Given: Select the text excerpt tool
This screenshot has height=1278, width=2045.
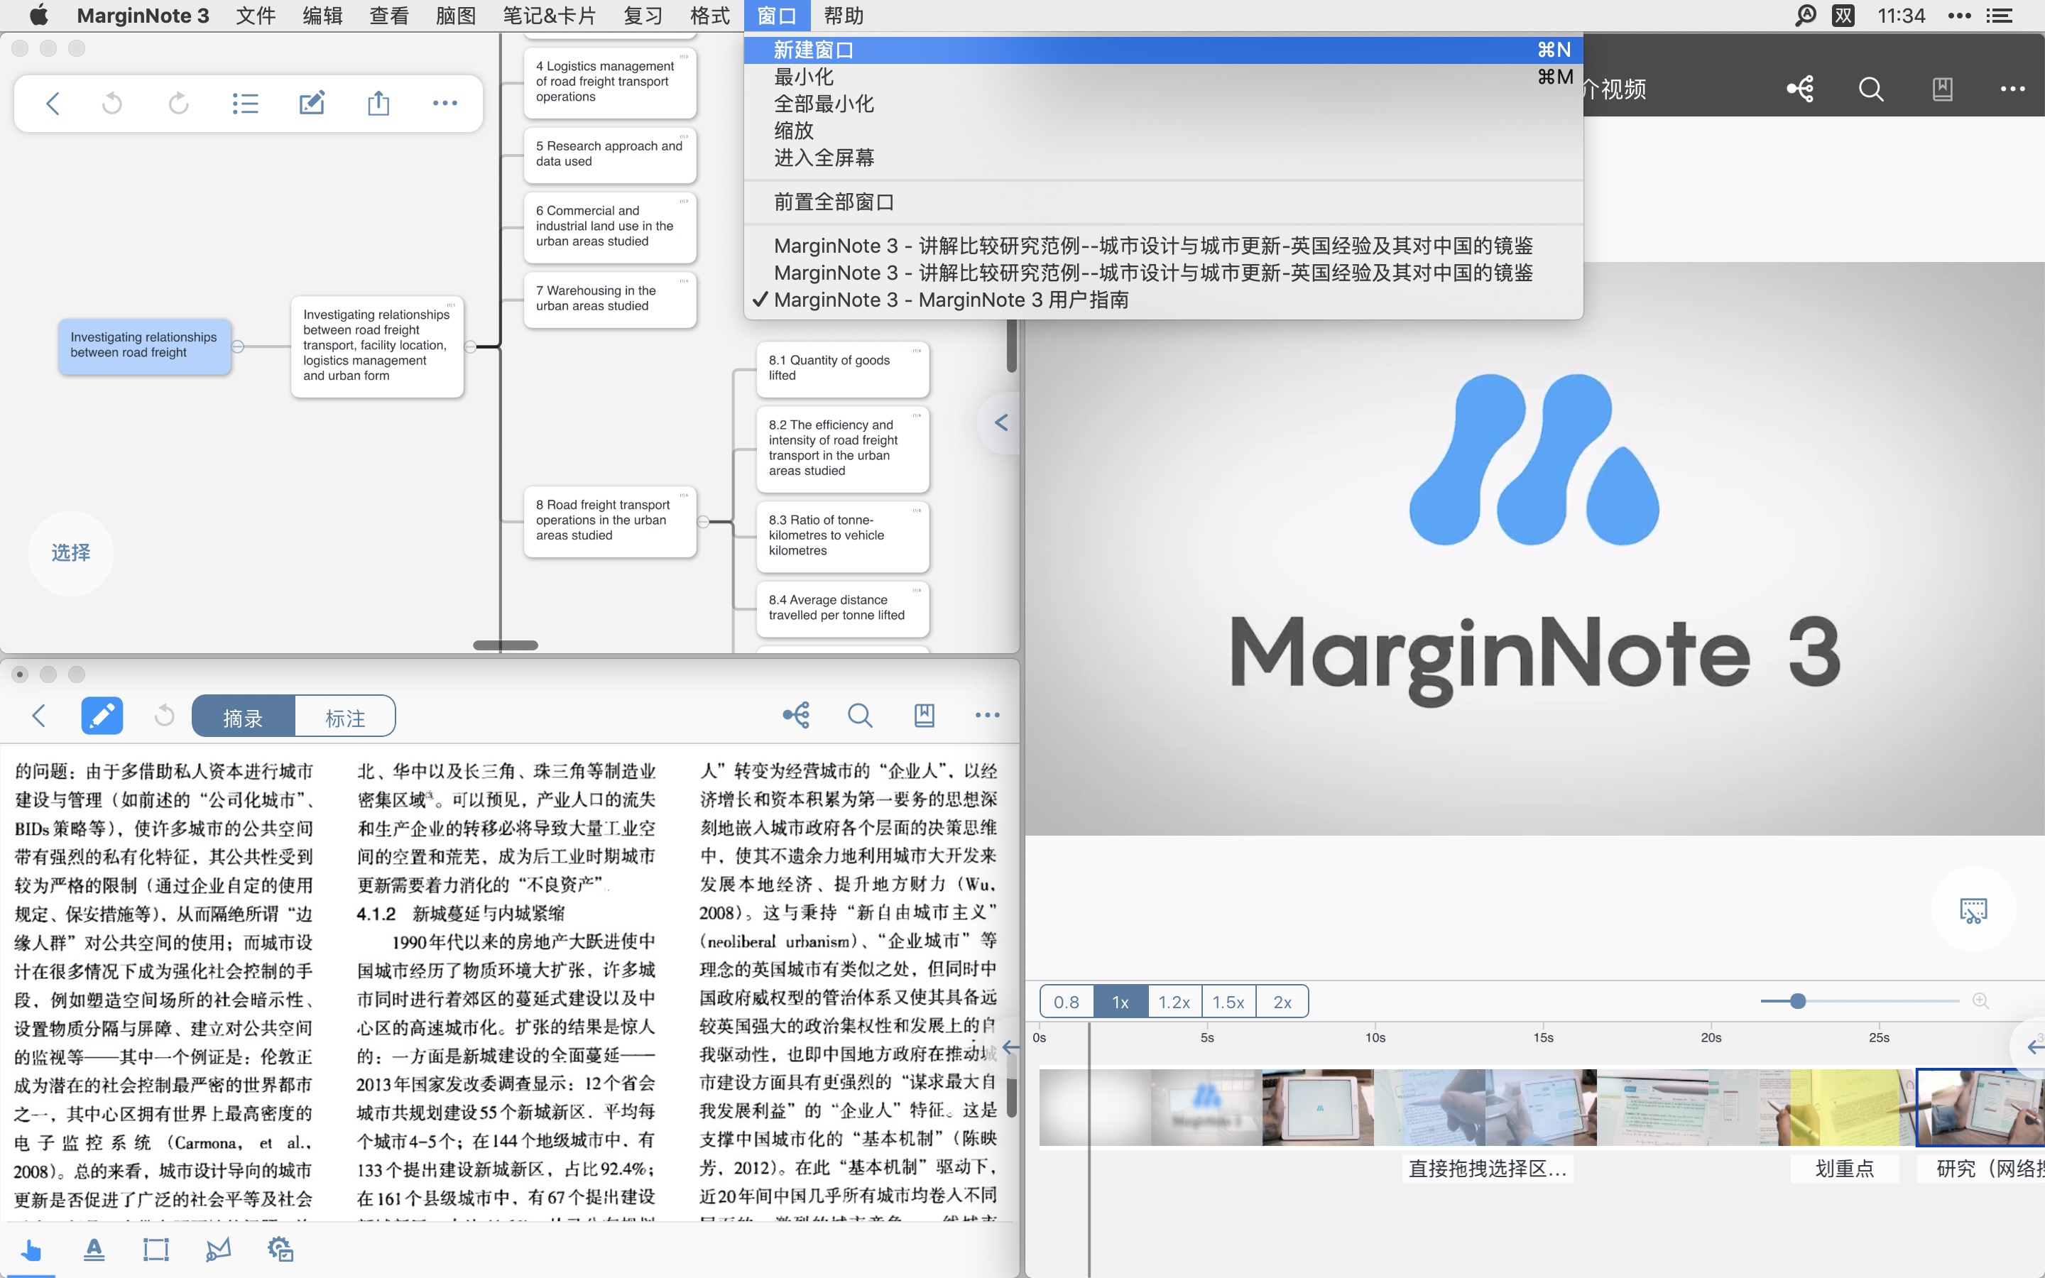Looking at the screenshot, I should pos(94,1250).
